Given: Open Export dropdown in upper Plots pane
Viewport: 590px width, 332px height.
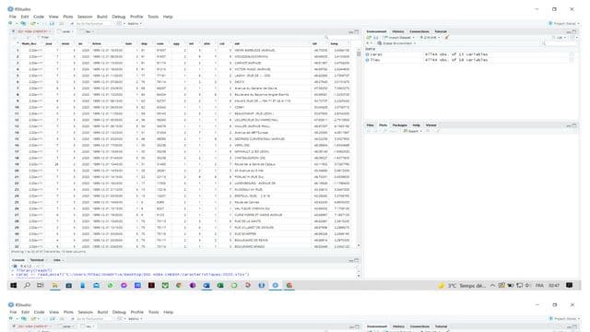Looking at the screenshot, I should [x=412, y=131].
